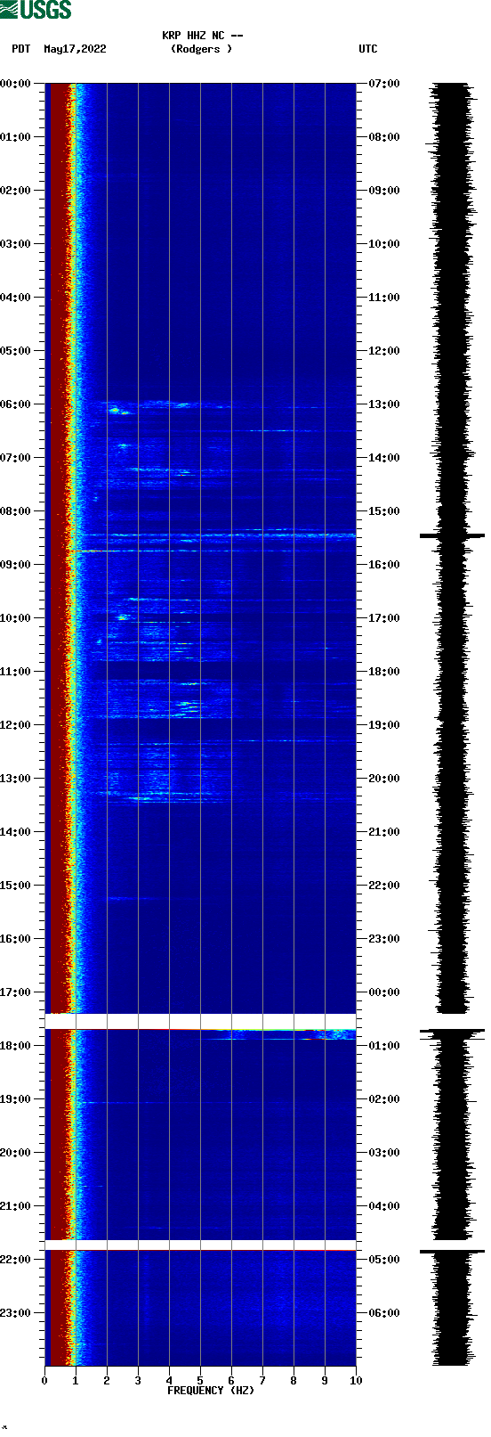Select the 8 Hz frequency tick label
491x1437 pixels.
point(294,1381)
